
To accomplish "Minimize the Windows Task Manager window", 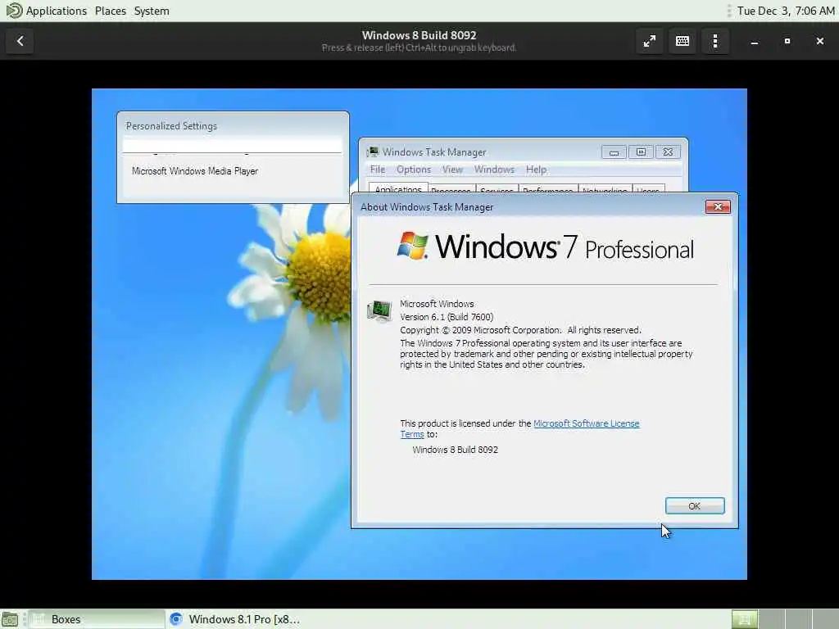I will click(614, 152).
